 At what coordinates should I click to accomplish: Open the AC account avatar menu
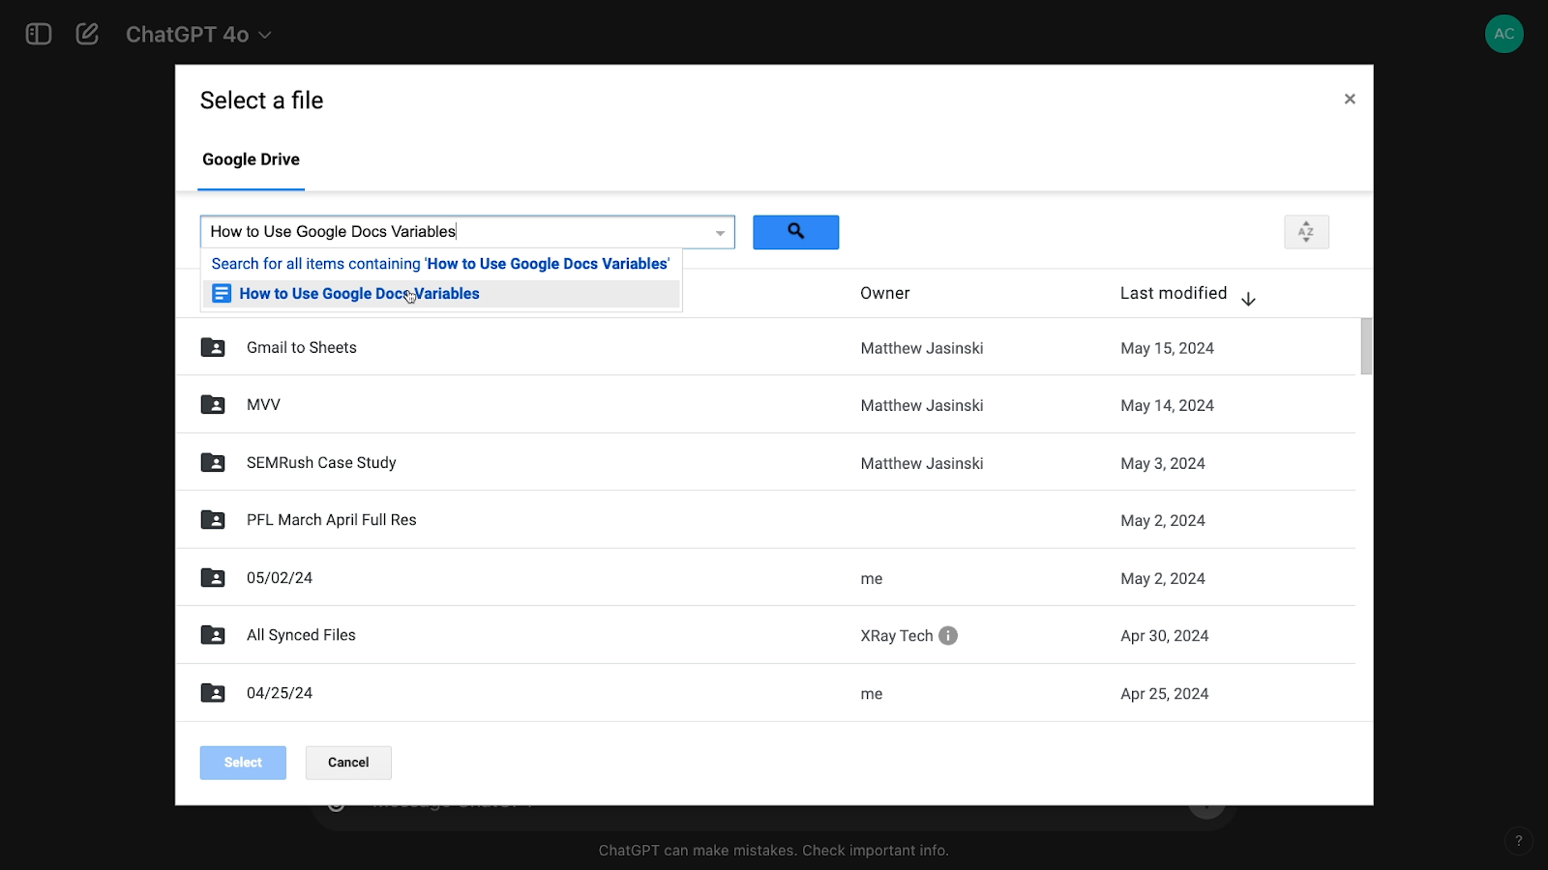[1503, 34]
